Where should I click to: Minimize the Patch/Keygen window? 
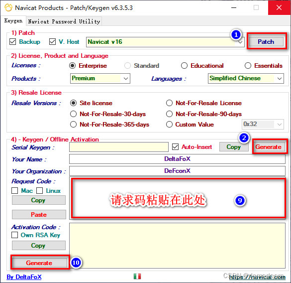tap(234, 7)
